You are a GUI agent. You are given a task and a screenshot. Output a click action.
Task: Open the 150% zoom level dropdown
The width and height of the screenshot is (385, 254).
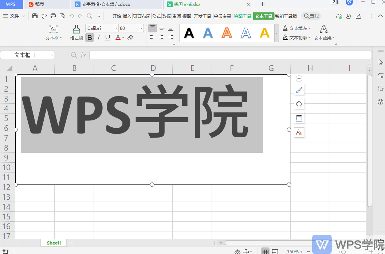[x=295, y=251]
